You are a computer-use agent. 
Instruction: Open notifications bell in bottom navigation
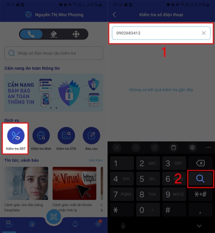click(75, 224)
